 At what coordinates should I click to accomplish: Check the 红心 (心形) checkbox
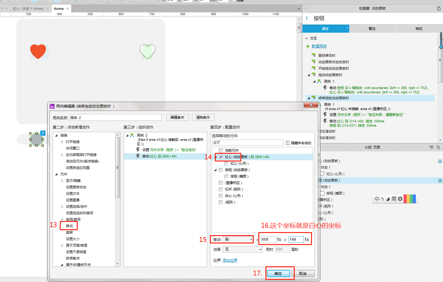tap(226, 163)
